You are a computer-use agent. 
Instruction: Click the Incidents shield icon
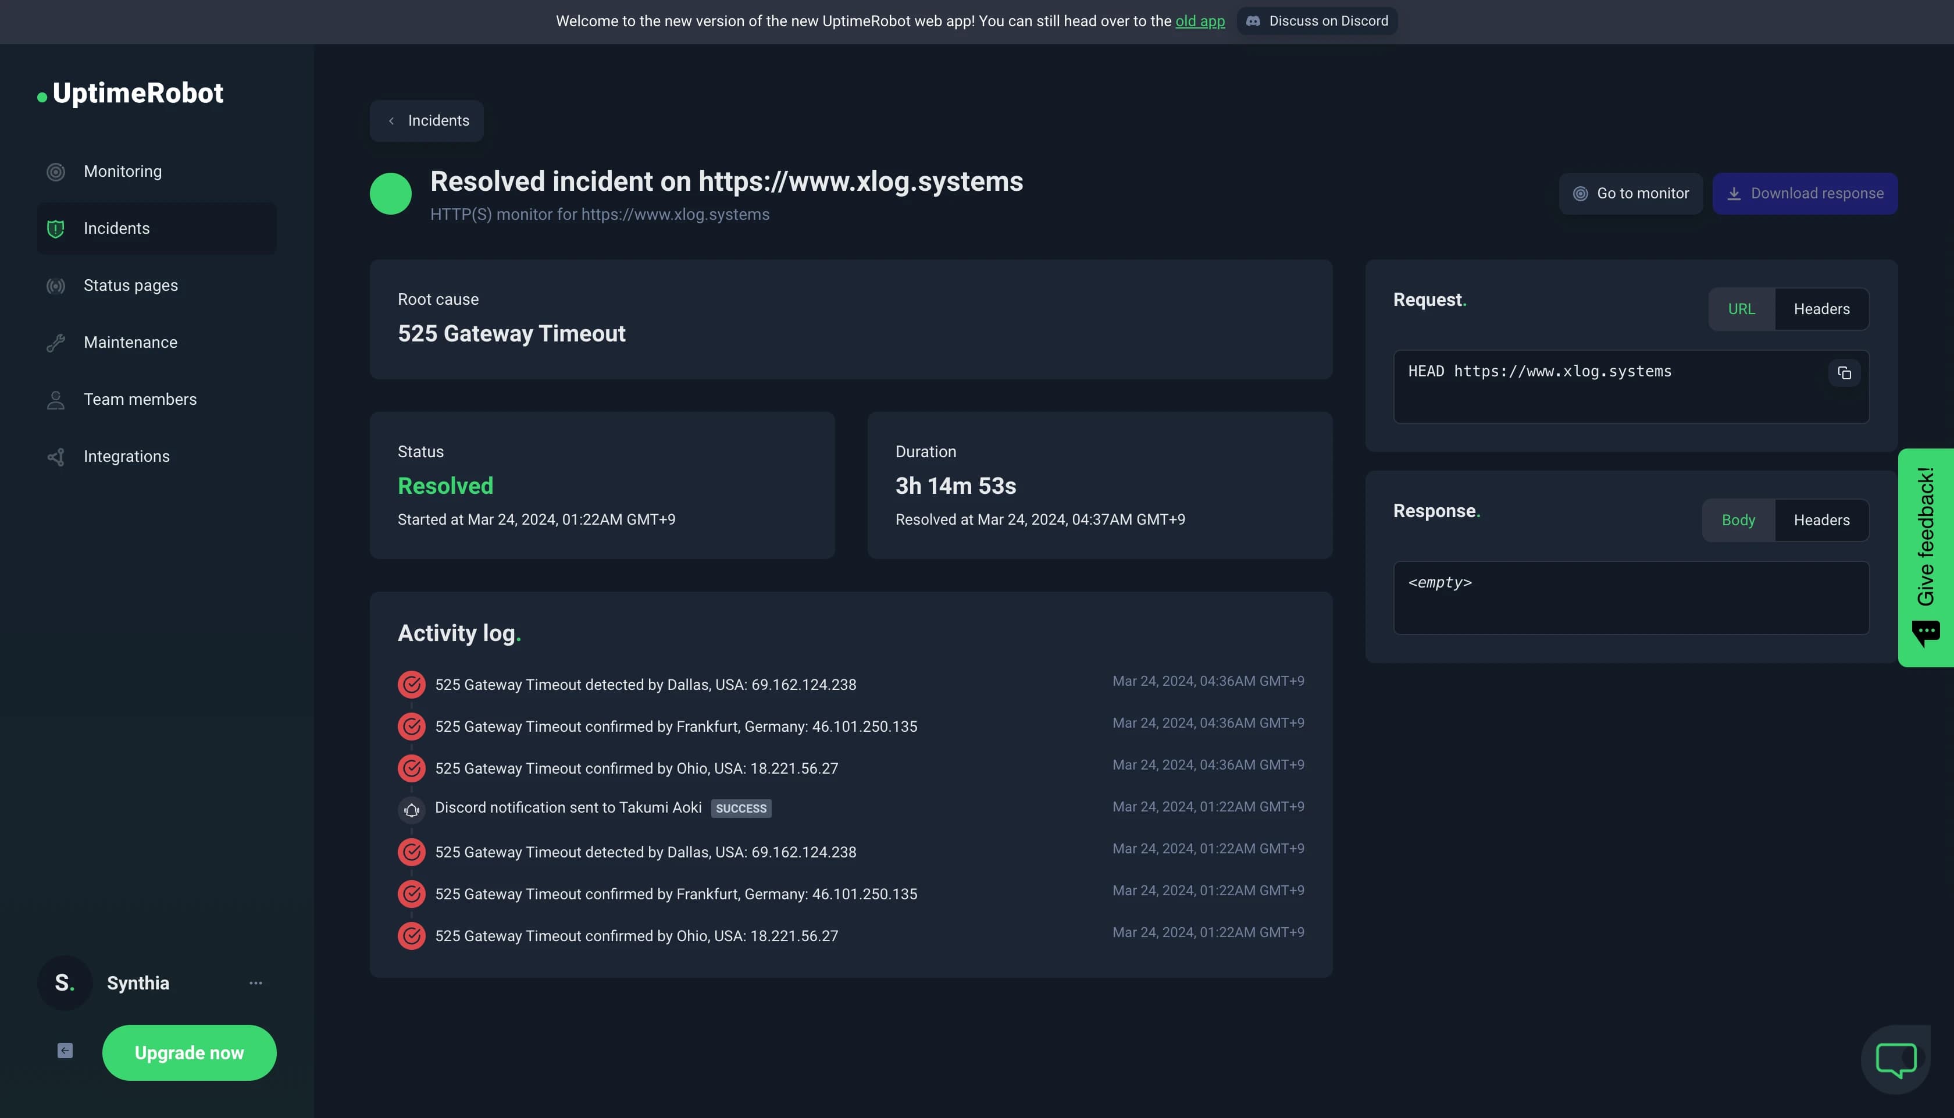click(x=55, y=229)
